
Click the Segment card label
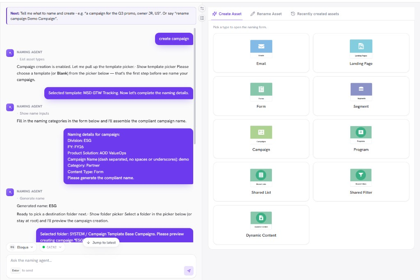coord(361,106)
